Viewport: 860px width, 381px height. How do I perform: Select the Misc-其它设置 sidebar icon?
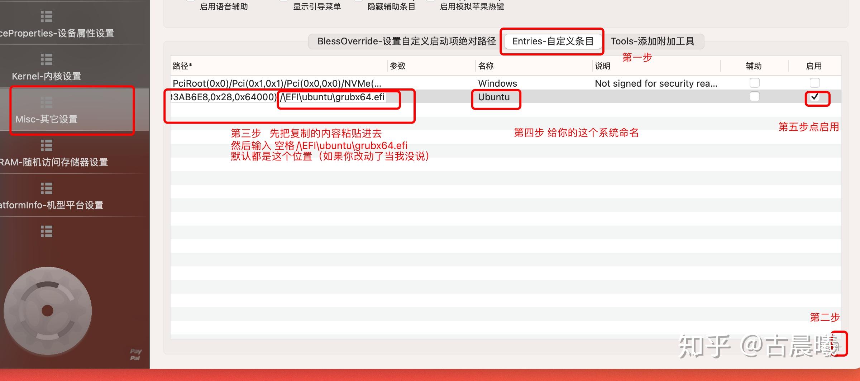[x=47, y=104]
